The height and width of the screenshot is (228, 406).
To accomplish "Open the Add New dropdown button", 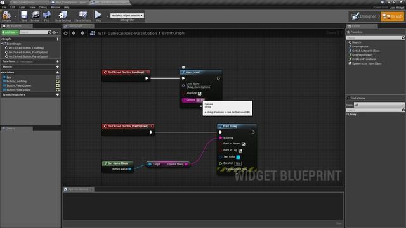I will pyautogui.click(x=10, y=32).
